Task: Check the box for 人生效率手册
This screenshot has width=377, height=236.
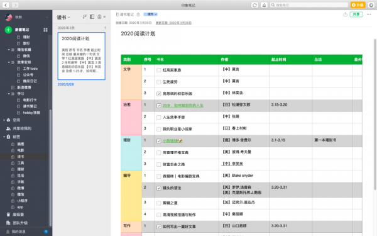Action: [159, 117]
